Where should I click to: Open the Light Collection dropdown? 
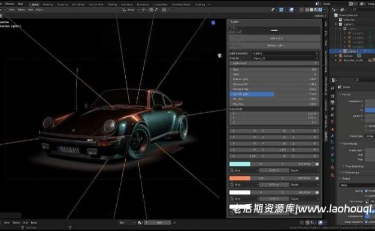pyautogui.click(x=285, y=53)
